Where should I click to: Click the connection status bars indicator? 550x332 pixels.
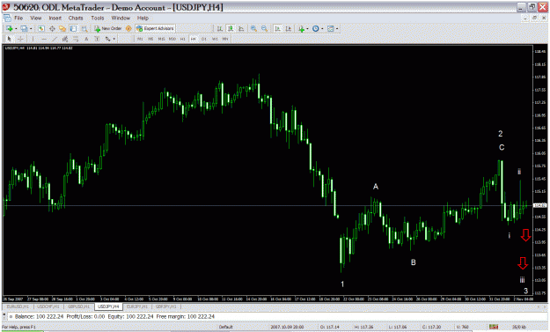pyautogui.click(x=494, y=327)
